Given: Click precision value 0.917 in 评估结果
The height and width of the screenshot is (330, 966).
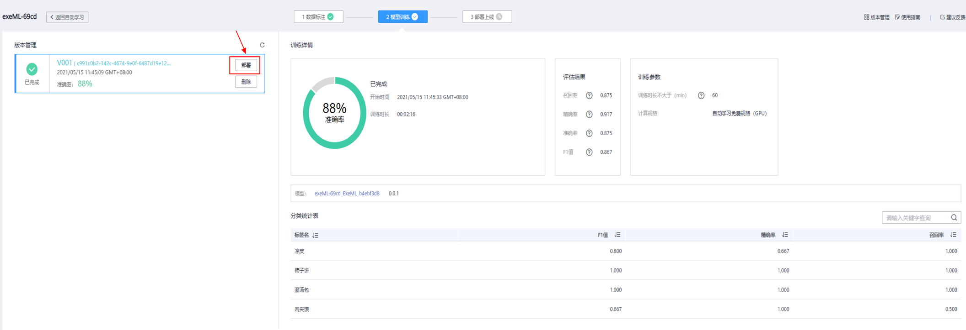Looking at the screenshot, I should pyautogui.click(x=606, y=115).
